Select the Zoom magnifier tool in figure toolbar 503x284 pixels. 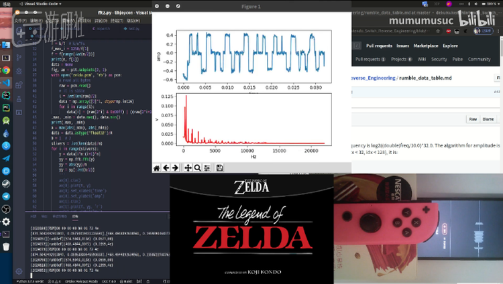197,168
